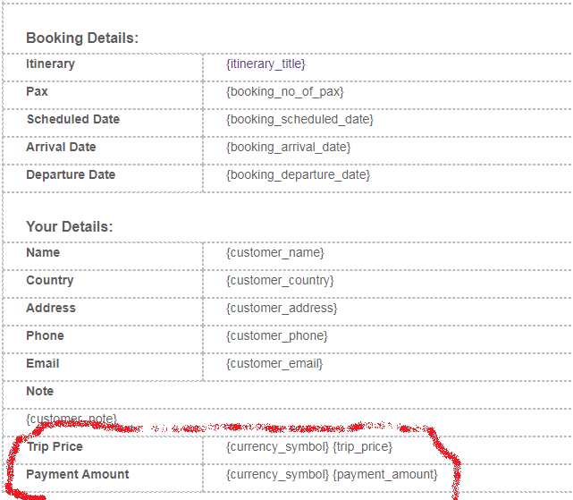Click the Name label cell
Image resolution: width=573 pixels, height=500 pixels.
pyautogui.click(x=103, y=256)
